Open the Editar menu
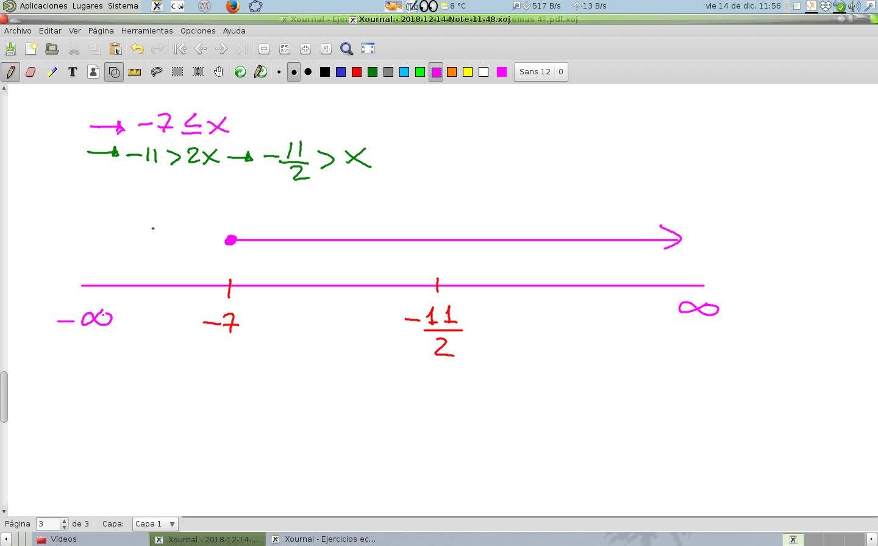Screen dimensions: 878x546 click(x=50, y=30)
